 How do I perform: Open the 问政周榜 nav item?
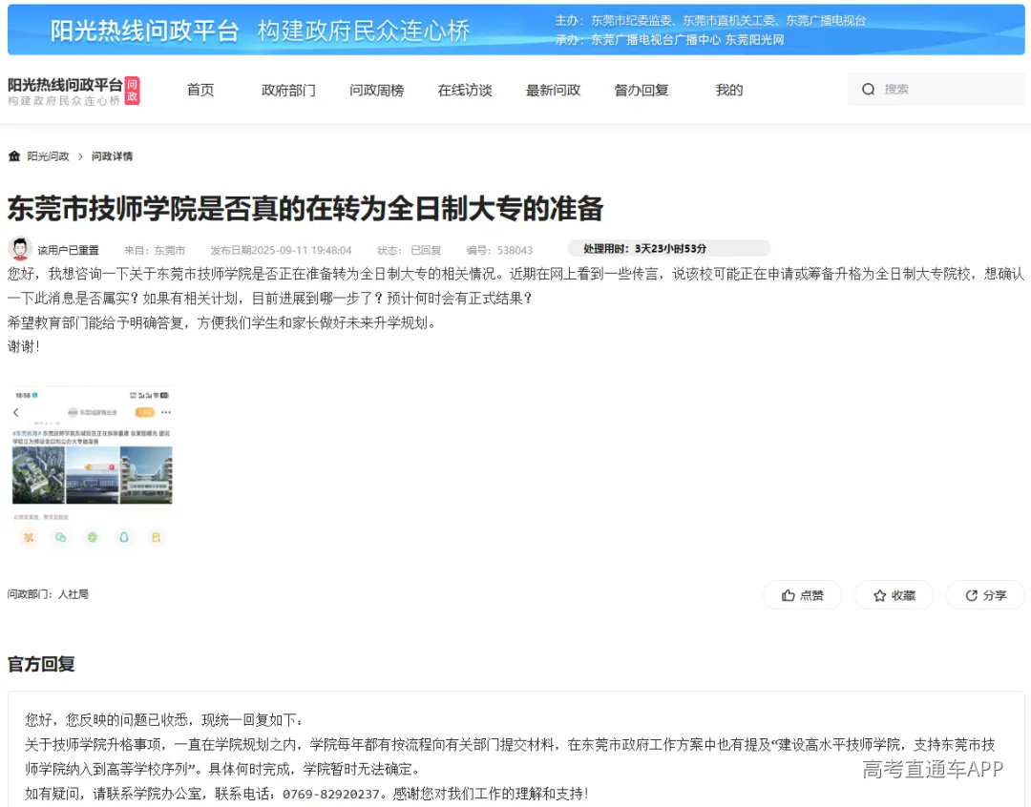pyautogui.click(x=377, y=90)
